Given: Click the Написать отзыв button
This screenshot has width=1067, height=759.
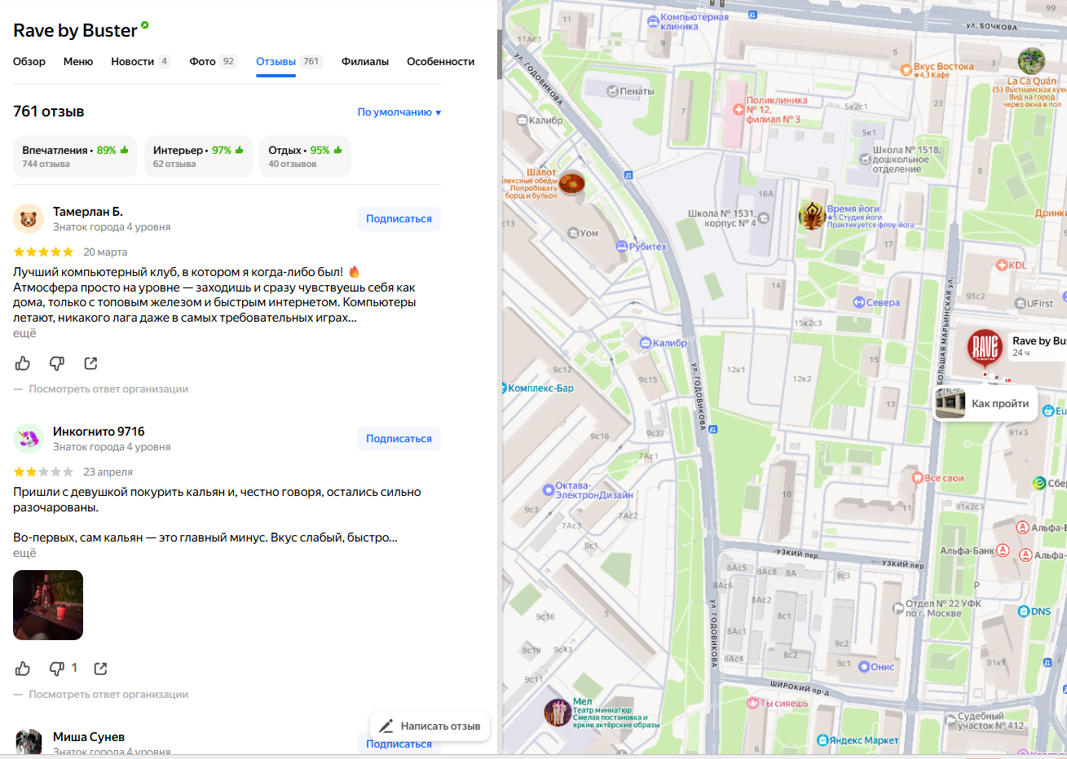Looking at the screenshot, I should pos(430,726).
